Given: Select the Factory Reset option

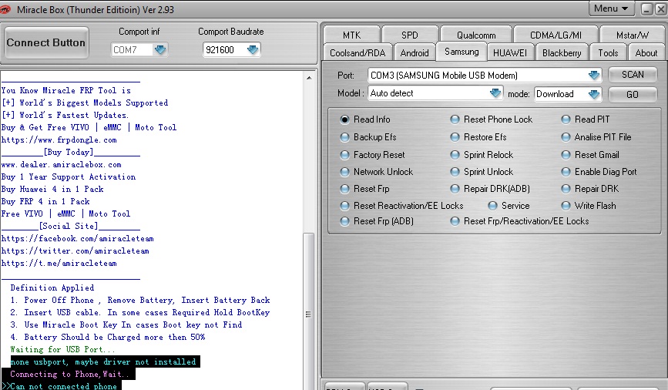Looking at the screenshot, I should [x=344, y=155].
